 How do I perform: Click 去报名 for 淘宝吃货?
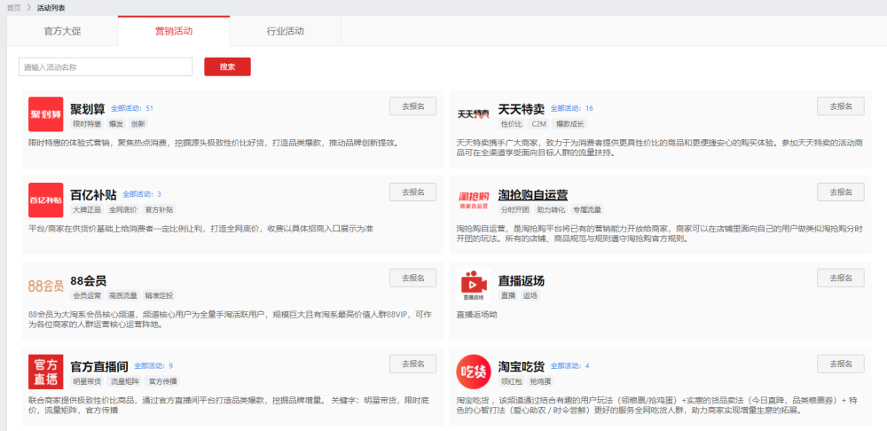(x=840, y=364)
